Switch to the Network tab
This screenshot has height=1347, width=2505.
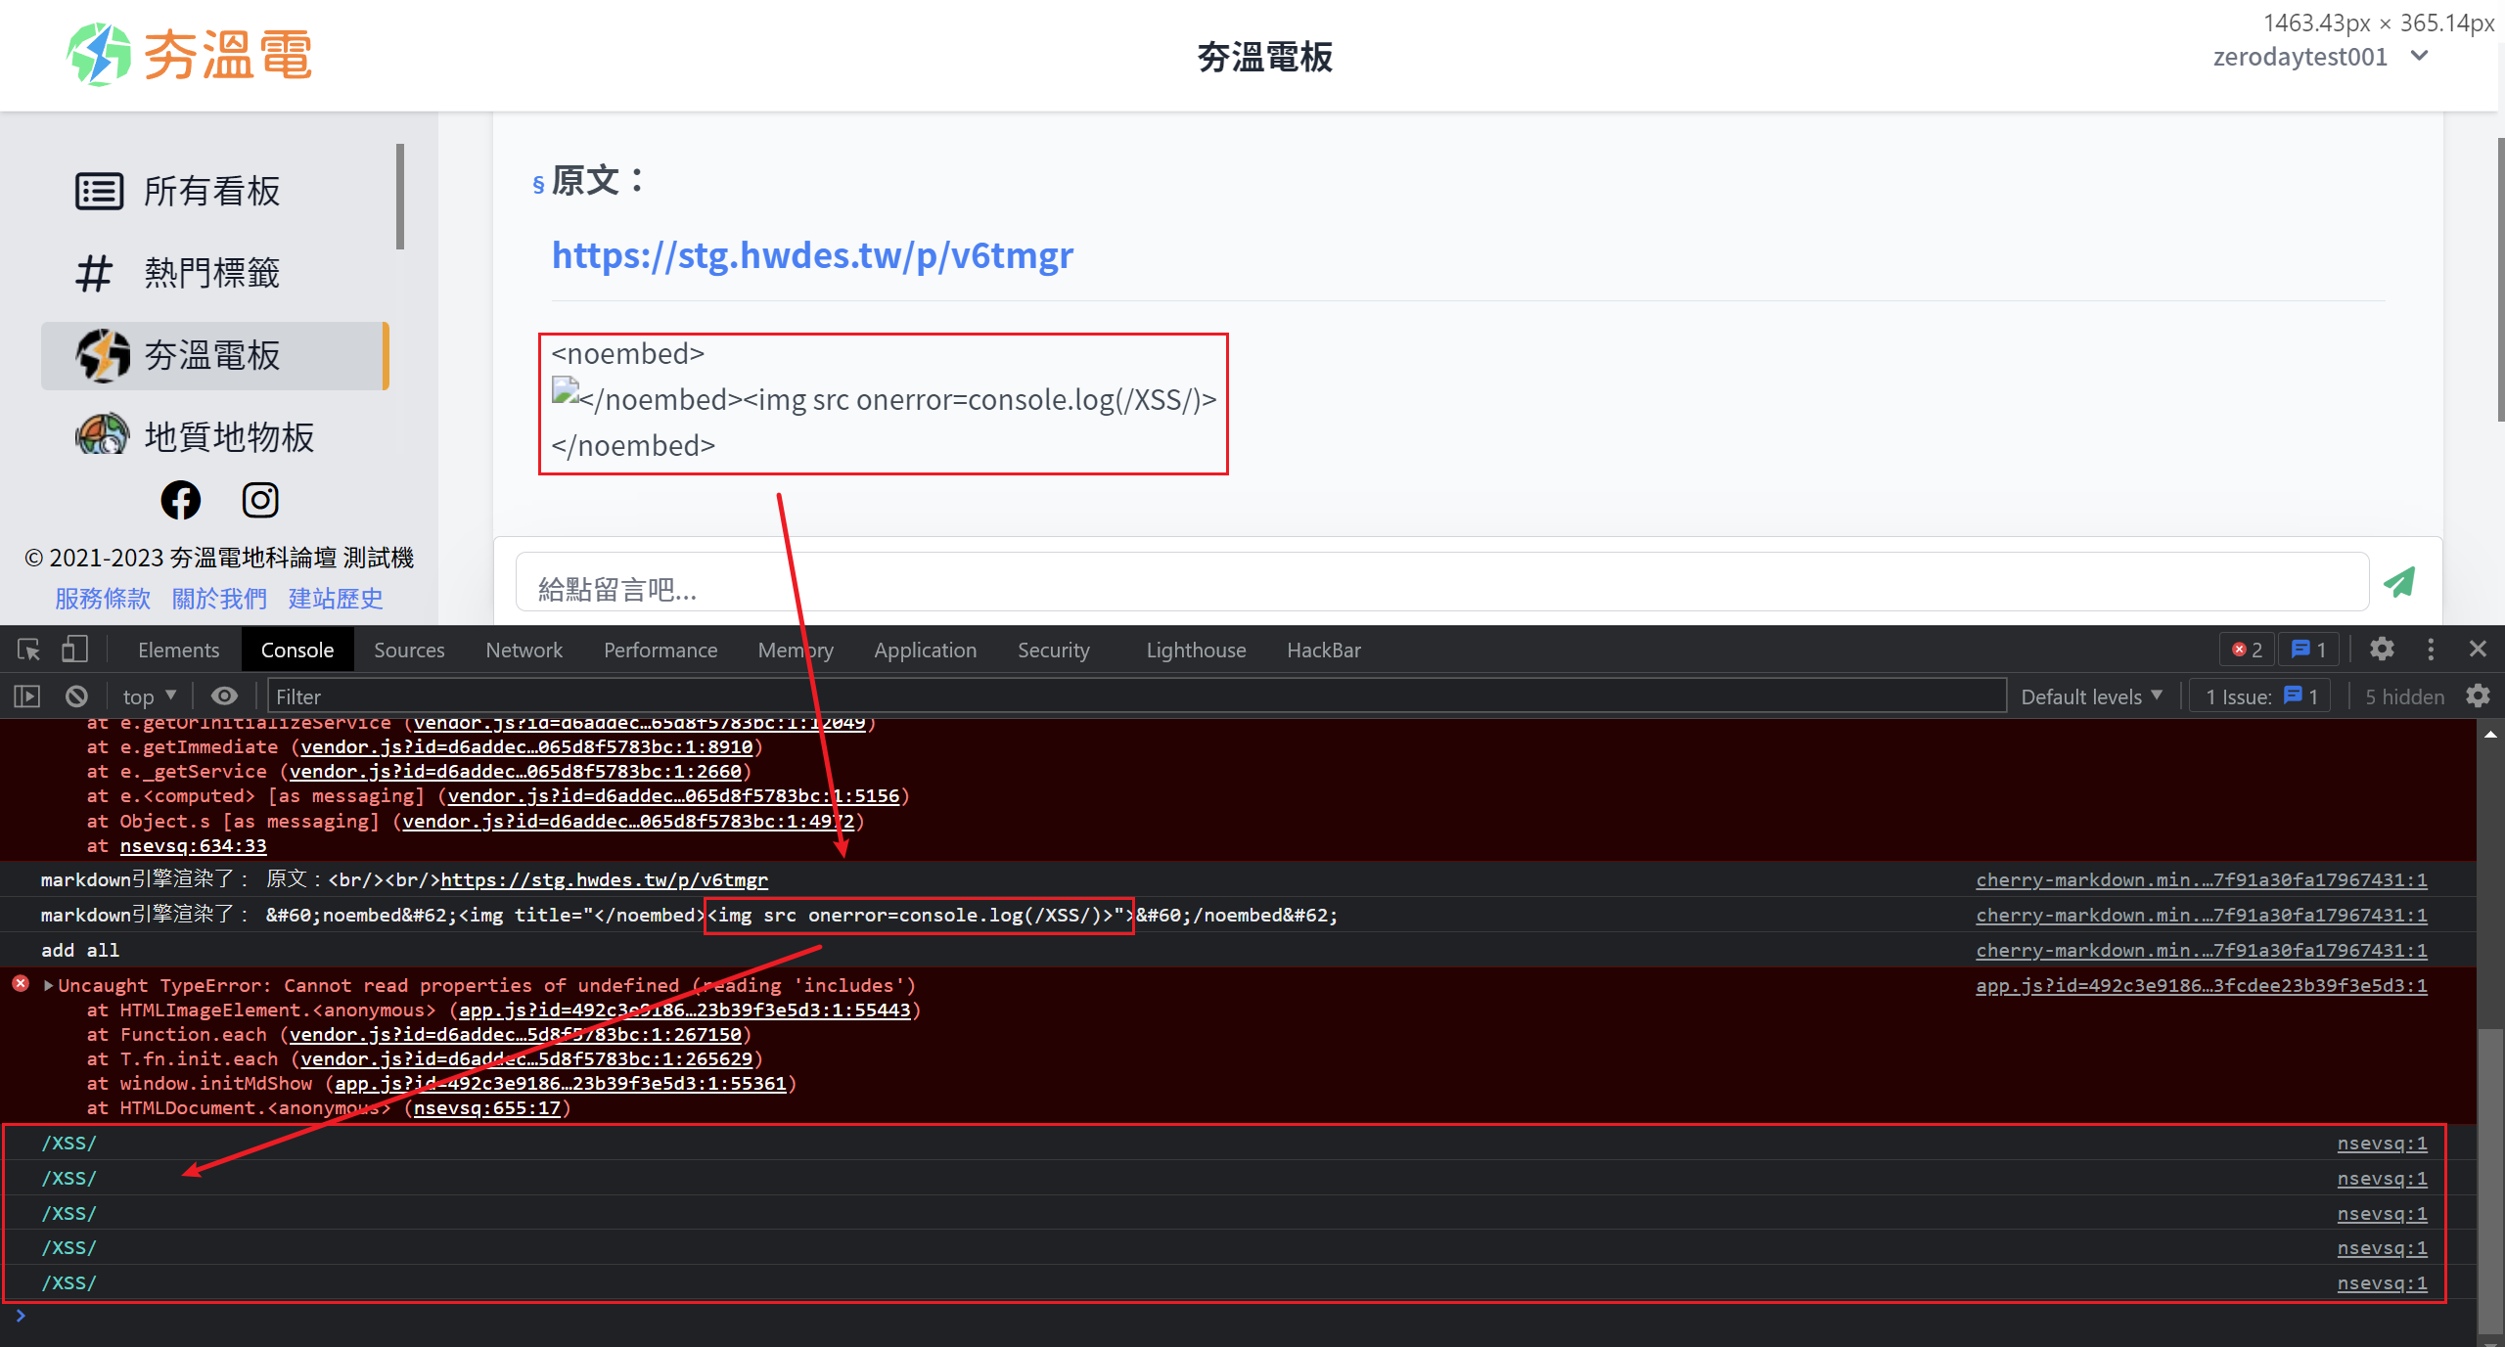(524, 650)
